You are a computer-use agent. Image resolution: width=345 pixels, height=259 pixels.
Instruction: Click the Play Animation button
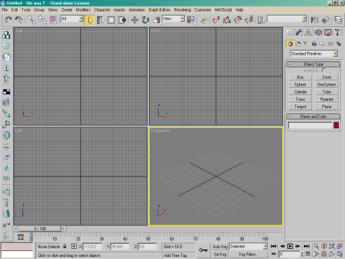pos(290,246)
